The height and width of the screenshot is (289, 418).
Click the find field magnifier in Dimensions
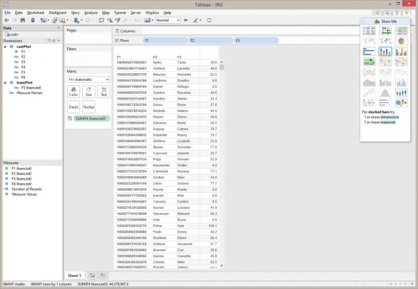tap(54, 41)
